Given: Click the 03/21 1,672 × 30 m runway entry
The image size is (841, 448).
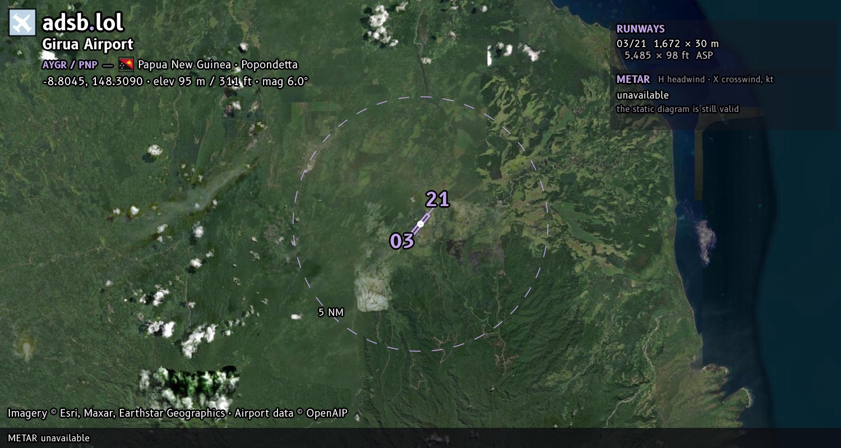Looking at the screenshot, I should tap(668, 44).
